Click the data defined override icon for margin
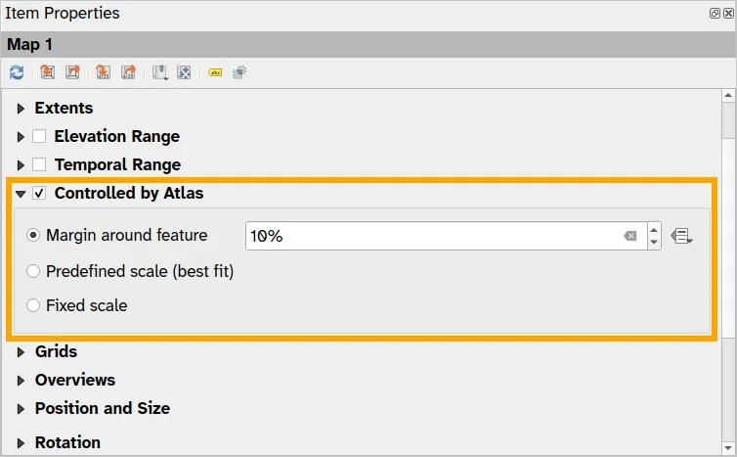The width and height of the screenshot is (737, 457). 682,236
